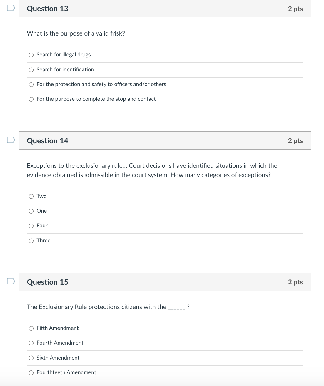Choose 'Sixth Amendment' answer option

click(31, 358)
